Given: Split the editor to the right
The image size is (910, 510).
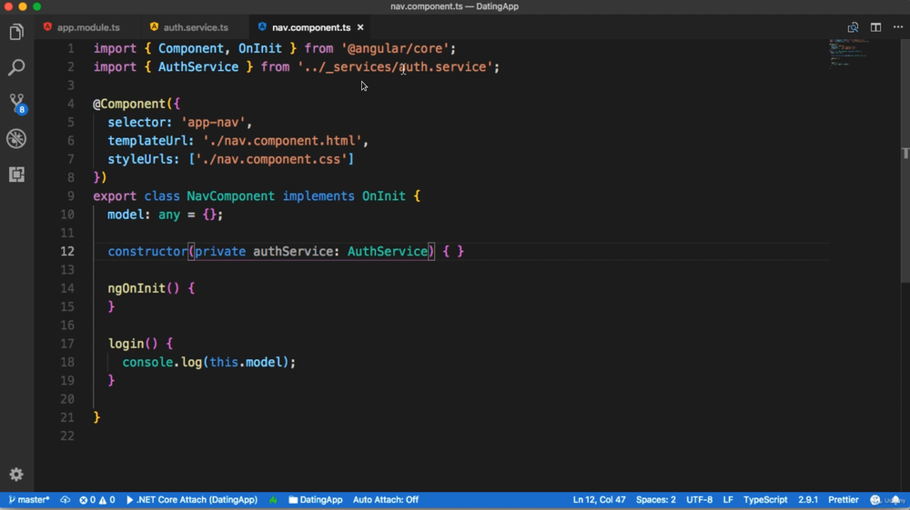Looking at the screenshot, I should pyautogui.click(x=875, y=27).
